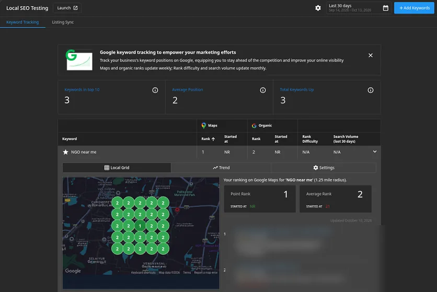Image resolution: width=437 pixels, height=292 pixels.
Task: Show info for Total Keywords Up
Action: click(x=371, y=90)
